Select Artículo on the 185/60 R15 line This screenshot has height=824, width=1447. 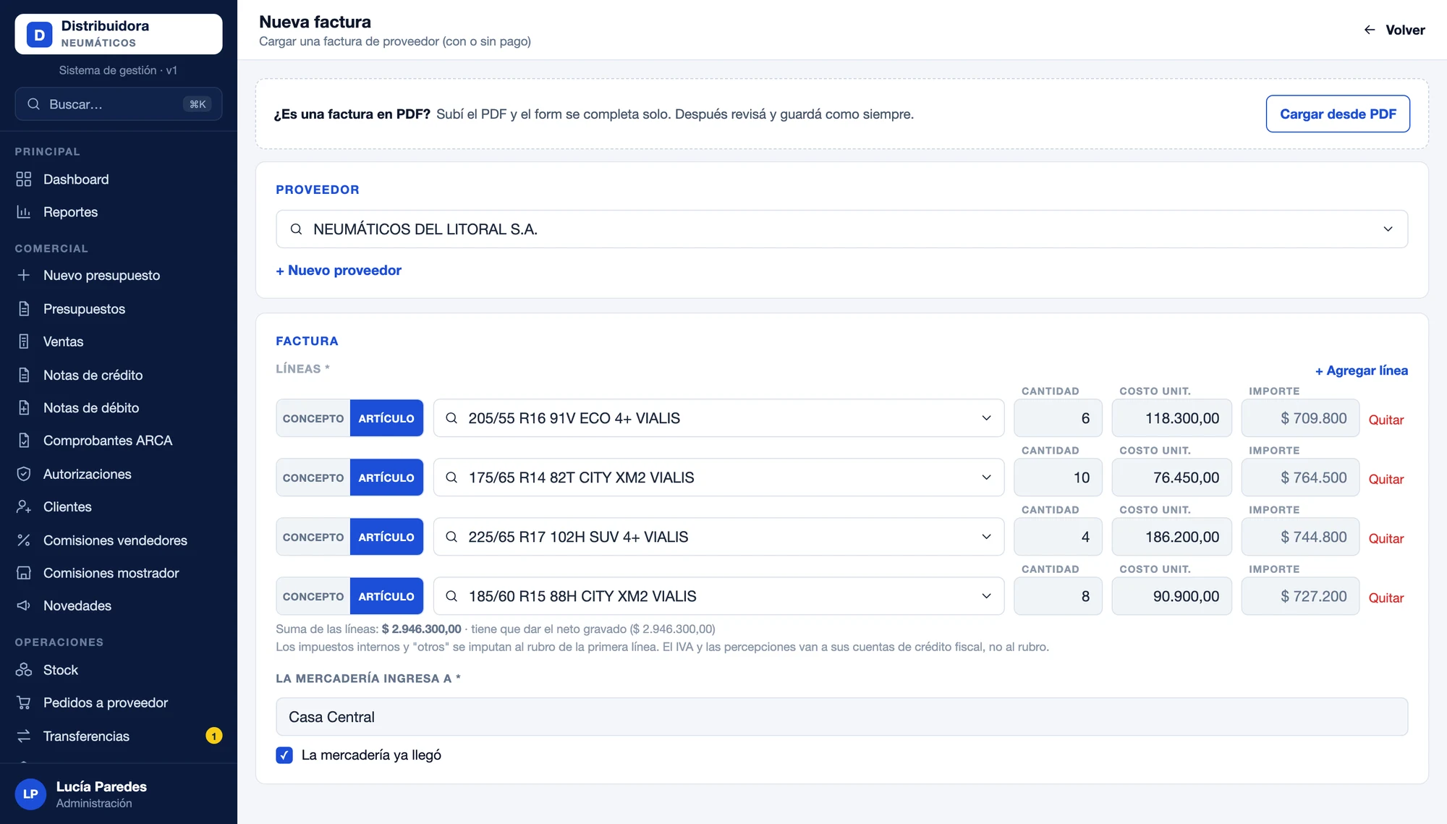coord(386,596)
